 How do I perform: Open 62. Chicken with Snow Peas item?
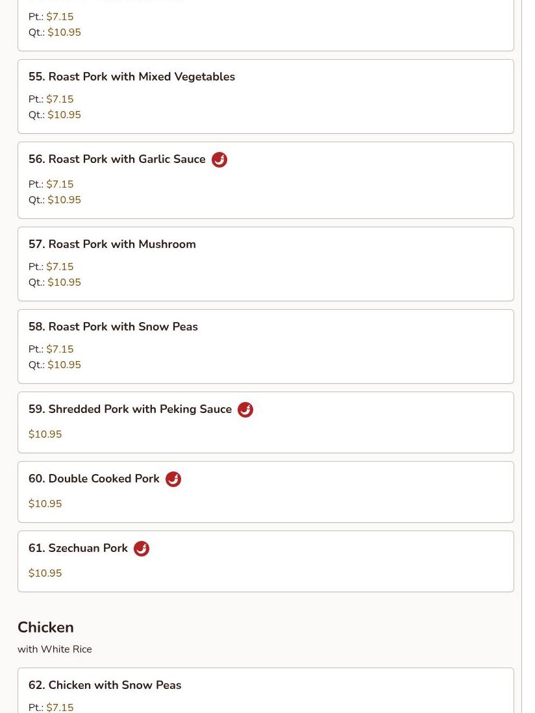(266, 690)
